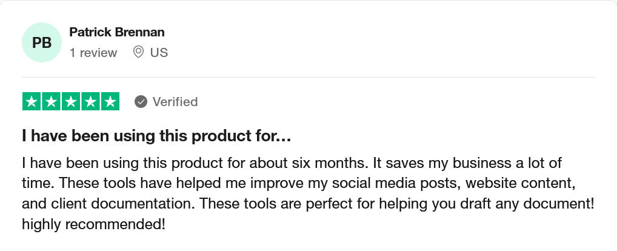Screen dimensions: 617x251
Task: Click the 'US' country label
Action: pos(159,52)
